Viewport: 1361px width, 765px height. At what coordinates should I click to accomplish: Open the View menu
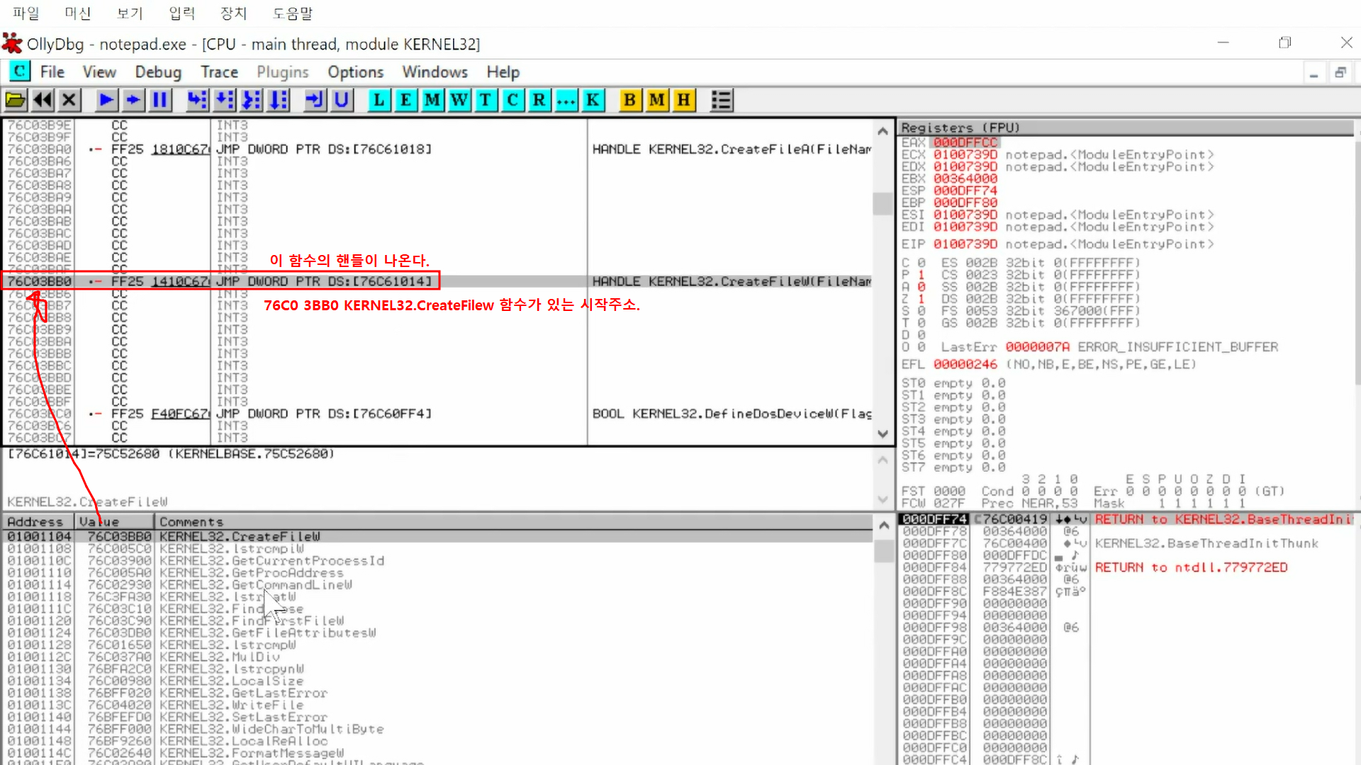point(99,72)
